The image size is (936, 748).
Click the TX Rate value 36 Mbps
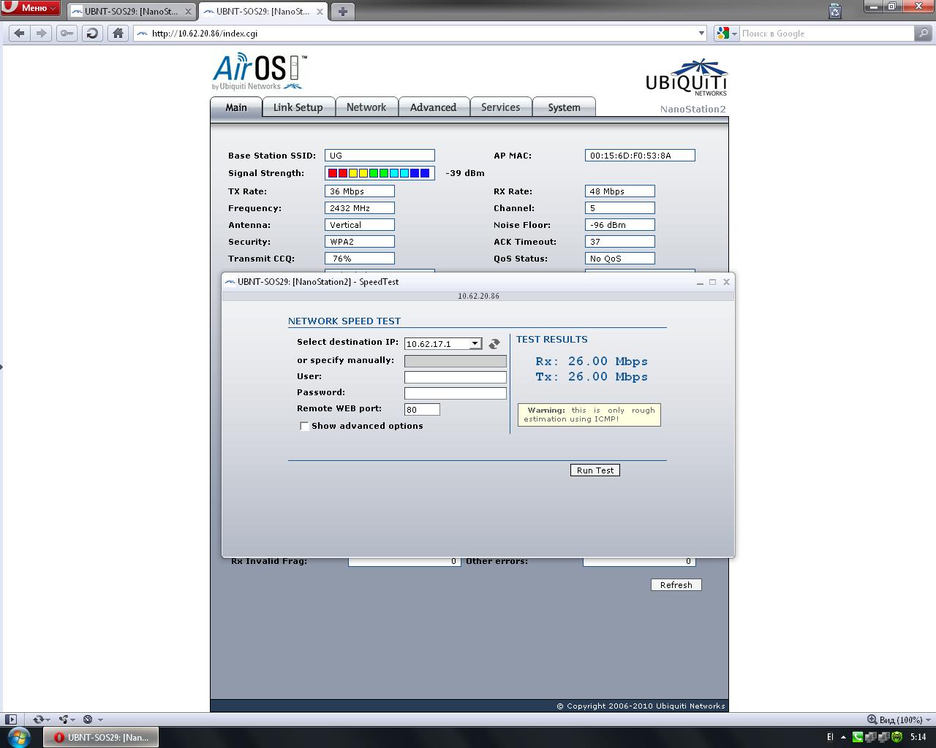tap(360, 191)
